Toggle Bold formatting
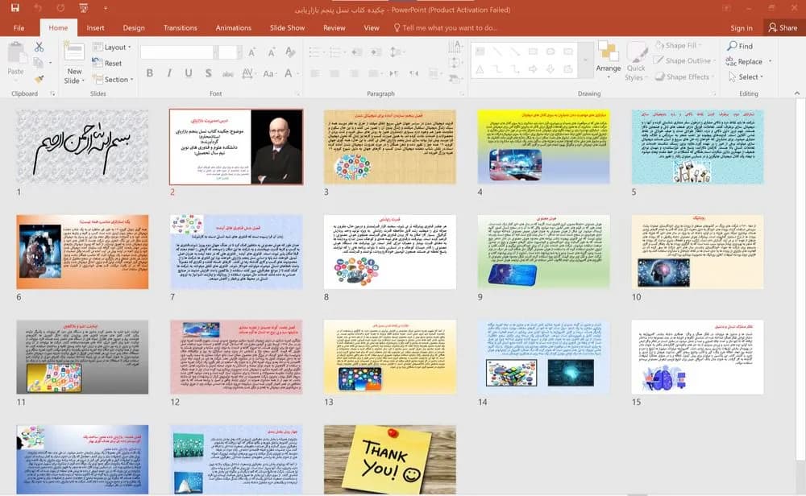 point(150,73)
